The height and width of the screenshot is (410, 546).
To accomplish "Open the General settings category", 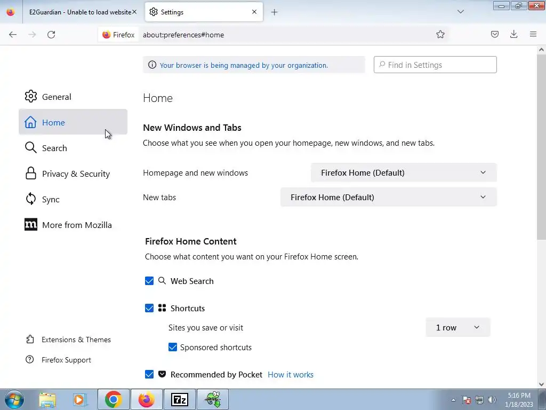I will tap(73, 97).
